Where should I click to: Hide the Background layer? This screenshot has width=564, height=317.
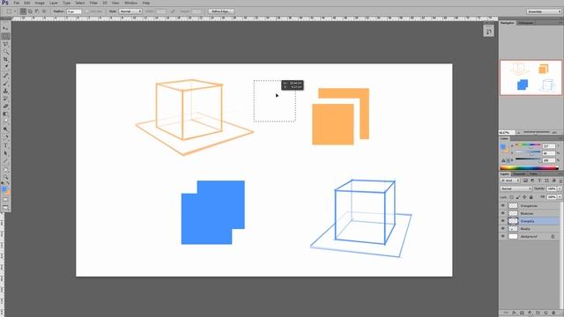coord(503,236)
